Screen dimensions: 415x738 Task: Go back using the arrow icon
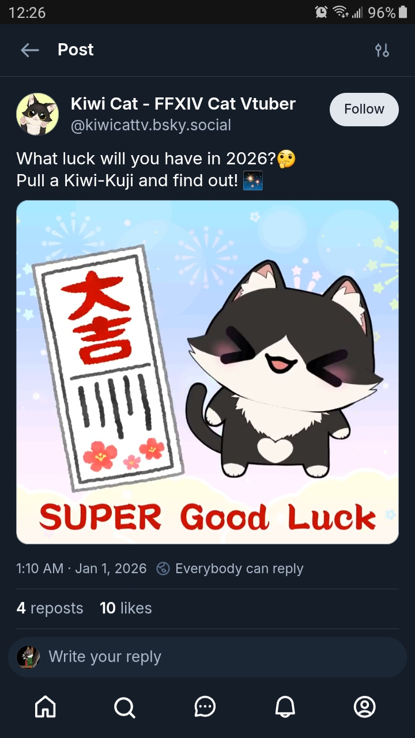30,50
